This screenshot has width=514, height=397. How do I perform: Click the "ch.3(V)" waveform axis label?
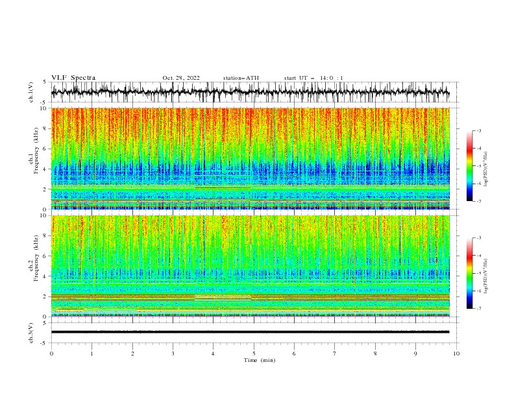point(31,333)
